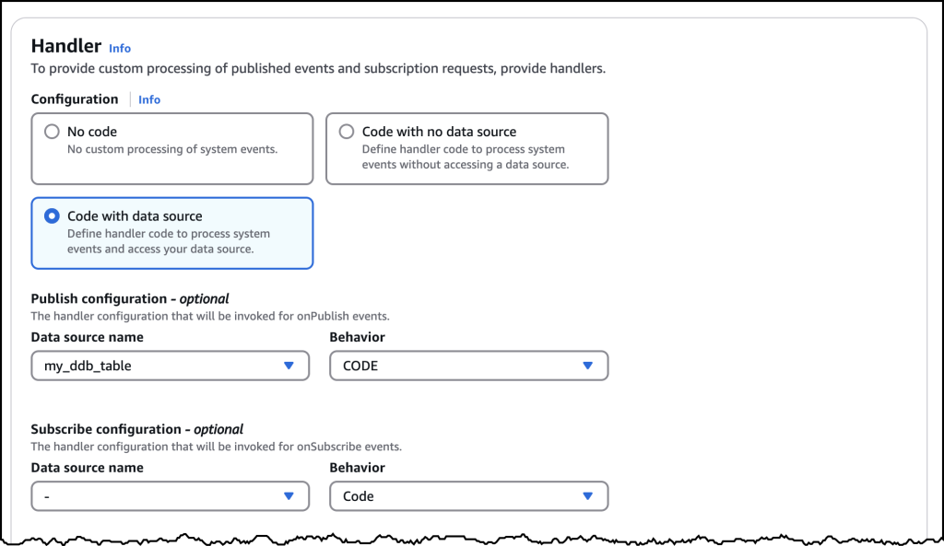
Task: Click the dash placeholder in Subscribe data source
Action: point(46,495)
